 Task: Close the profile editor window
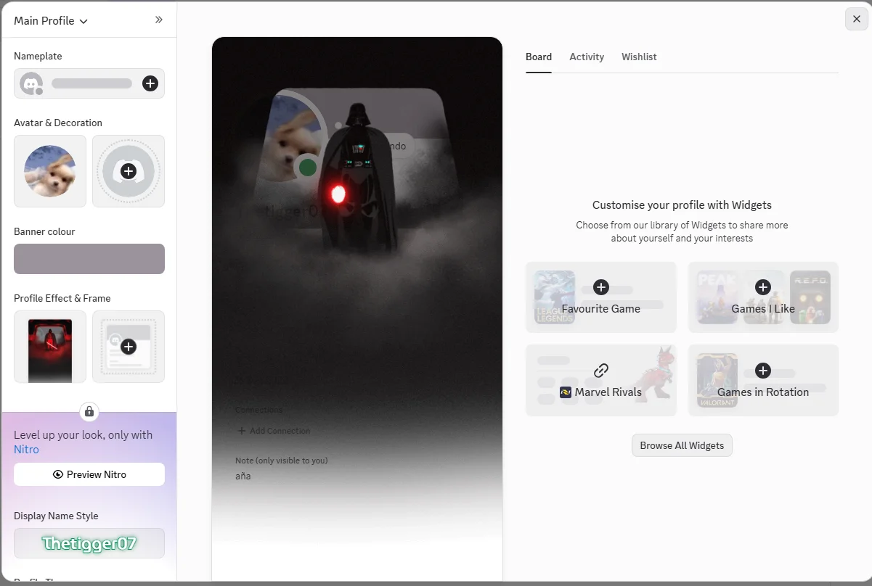pos(857,19)
